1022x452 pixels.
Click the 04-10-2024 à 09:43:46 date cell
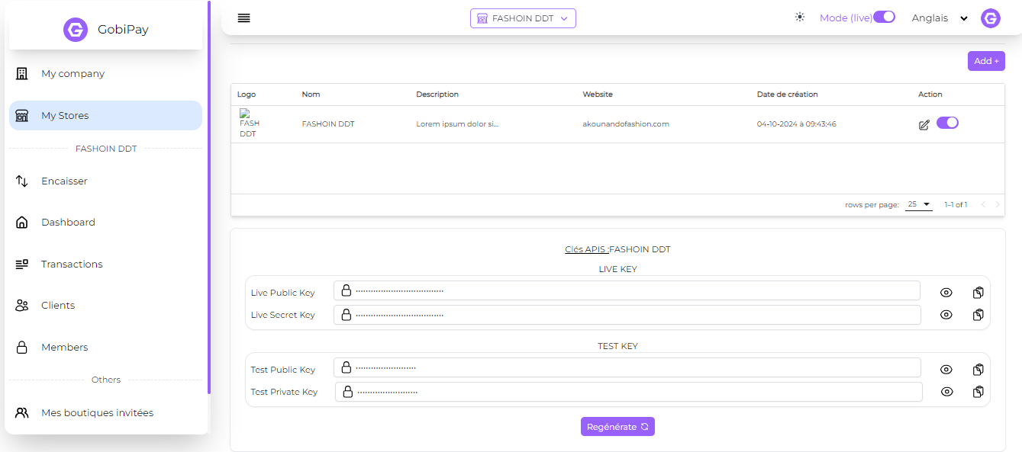(x=796, y=124)
